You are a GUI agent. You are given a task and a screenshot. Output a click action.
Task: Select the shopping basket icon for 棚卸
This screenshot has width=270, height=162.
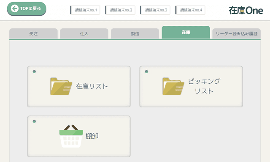(71, 136)
